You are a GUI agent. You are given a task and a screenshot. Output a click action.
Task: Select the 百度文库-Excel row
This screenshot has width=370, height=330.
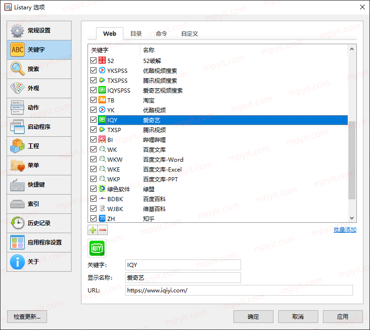click(218, 169)
